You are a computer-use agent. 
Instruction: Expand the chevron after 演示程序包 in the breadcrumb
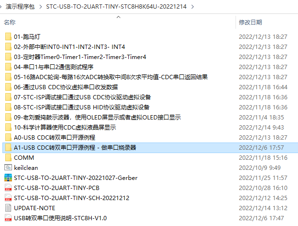(40, 7)
